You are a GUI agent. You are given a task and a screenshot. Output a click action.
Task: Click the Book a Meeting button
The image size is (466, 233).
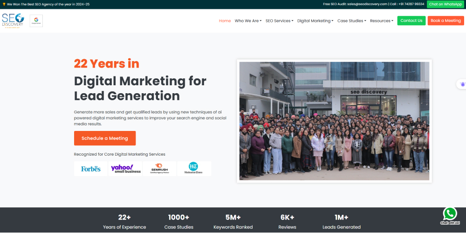pyautogui.click(x=445, y=21)
